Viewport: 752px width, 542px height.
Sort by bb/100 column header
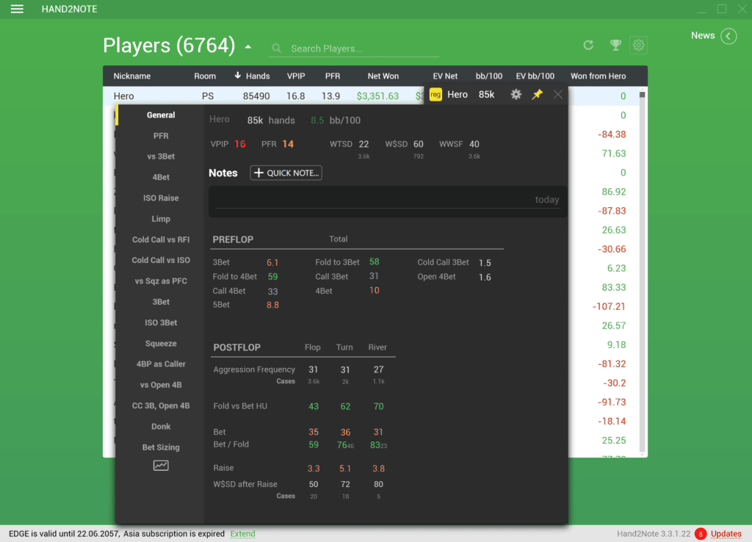[x=488, y=76]
